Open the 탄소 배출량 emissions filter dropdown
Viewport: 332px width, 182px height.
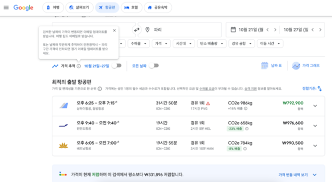coord(212,44)
